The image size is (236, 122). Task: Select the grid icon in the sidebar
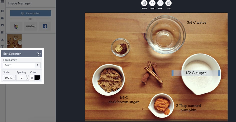coord(2,32)
